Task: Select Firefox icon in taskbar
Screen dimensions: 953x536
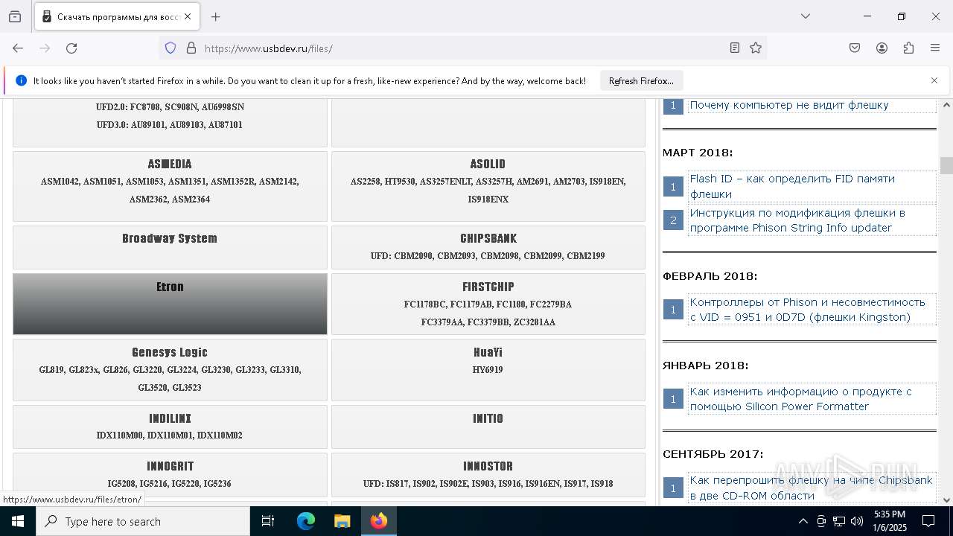Action: (x=379, y=521)
